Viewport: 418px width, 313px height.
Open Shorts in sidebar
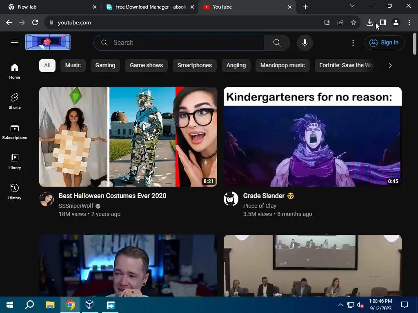(15, 101)
